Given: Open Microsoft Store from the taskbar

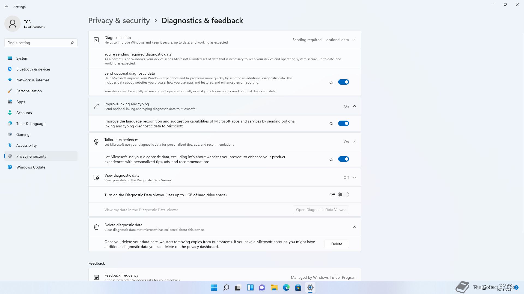Looking at the screenshot, I should tap(298, 287).
